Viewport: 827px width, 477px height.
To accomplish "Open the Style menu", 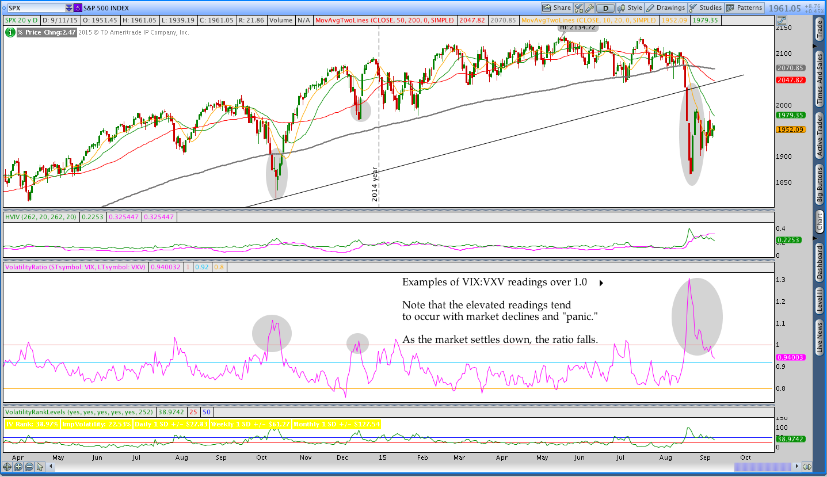I will (630, 8).
